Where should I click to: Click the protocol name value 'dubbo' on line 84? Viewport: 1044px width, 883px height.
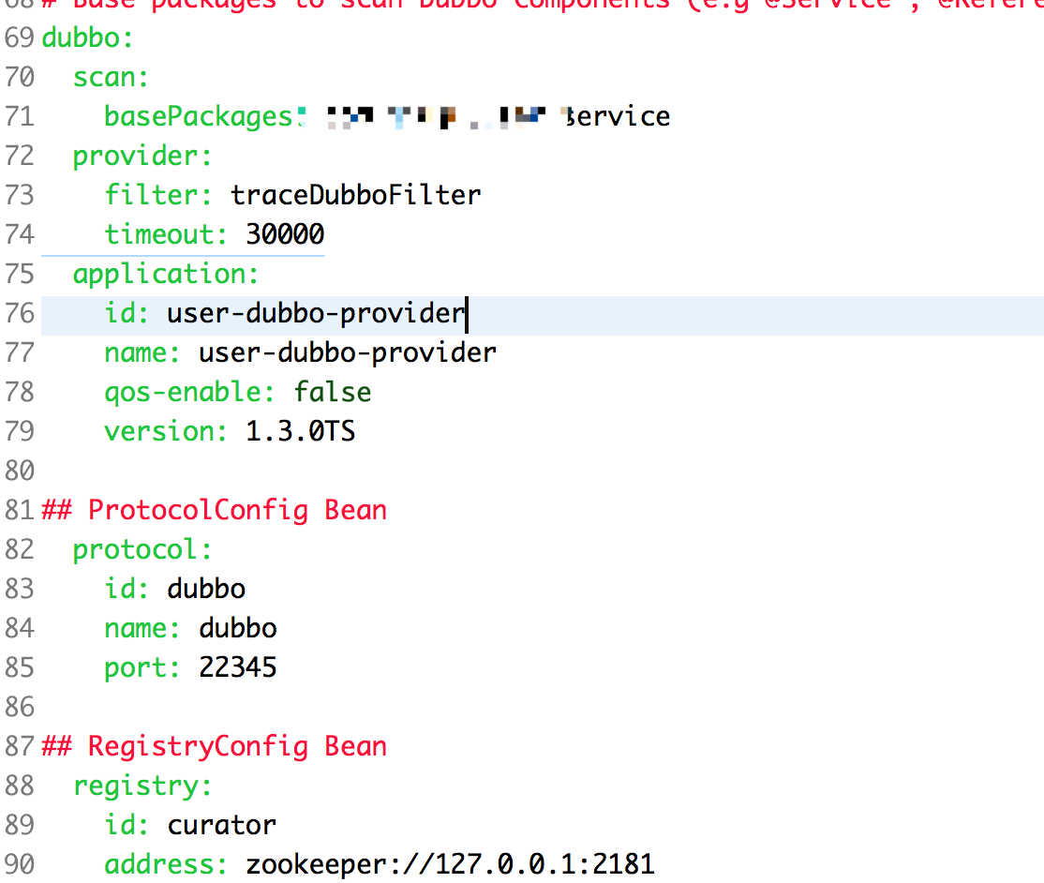[x=238, y=628]
